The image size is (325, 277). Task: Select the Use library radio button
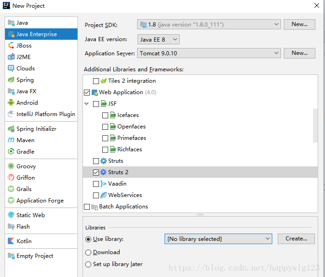coord(88,239)
